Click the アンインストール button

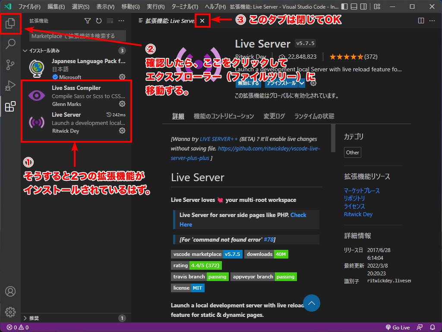click(x=281, y=83)
